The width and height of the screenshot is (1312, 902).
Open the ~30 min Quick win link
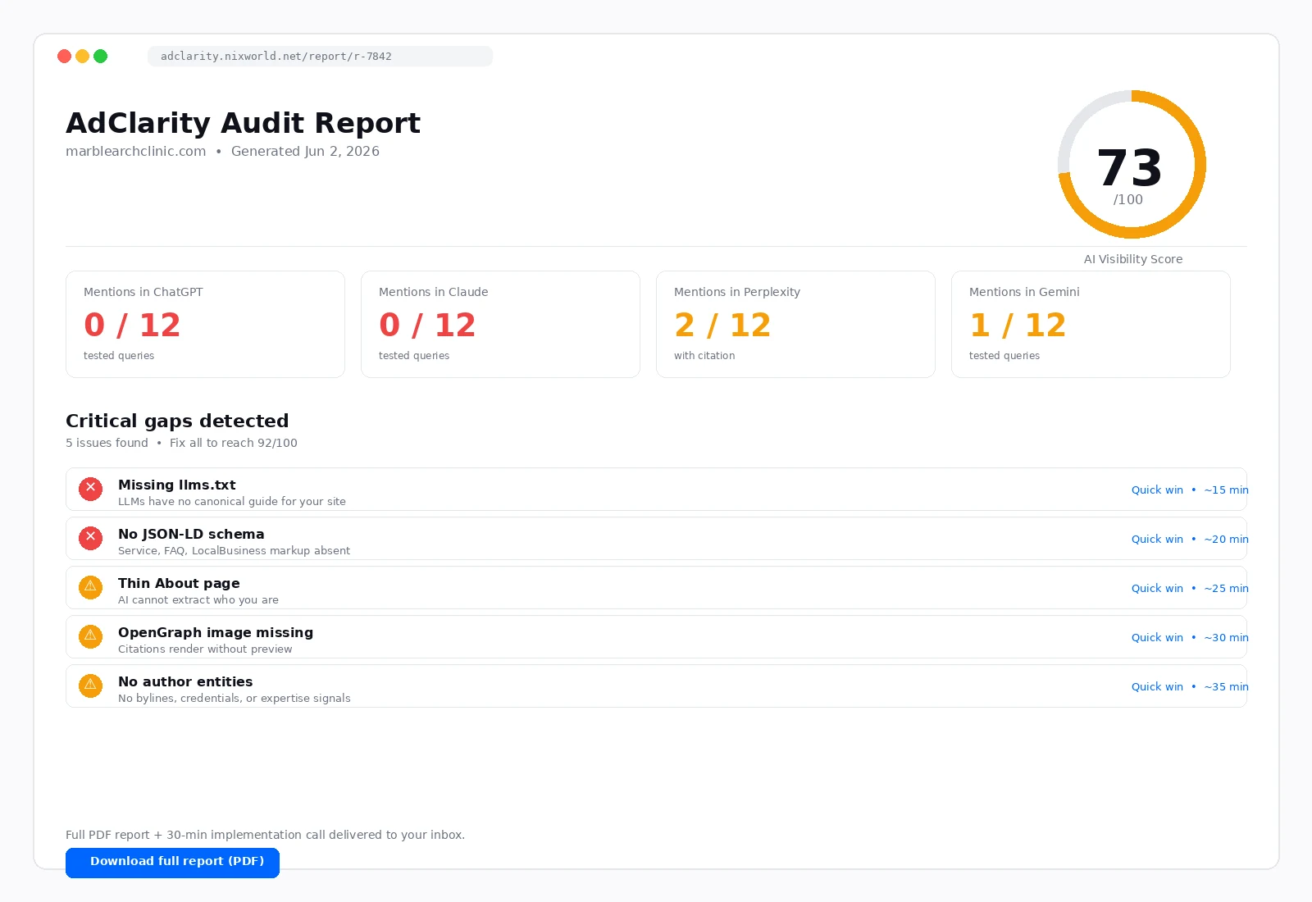click(1190, 637)
